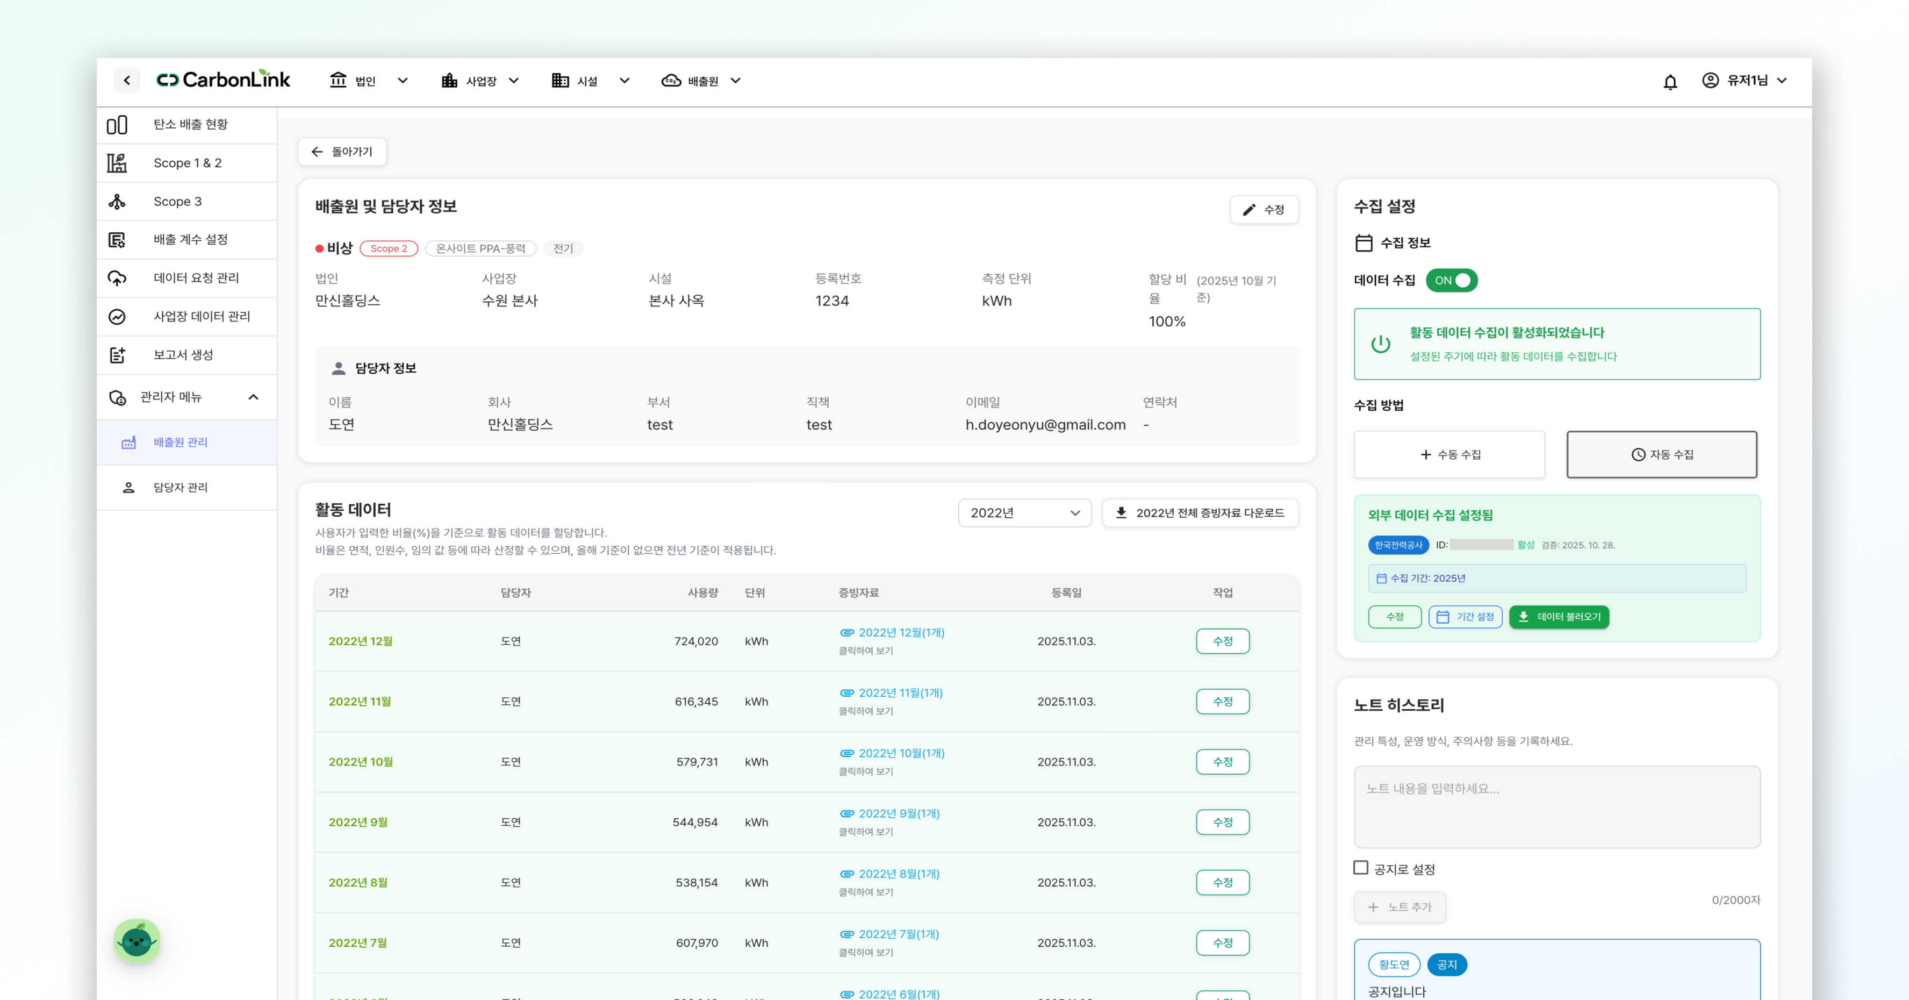Viewport: 1909px width, 1000px height.
Task: Click the 한국전력공사 badge
Action: [x=1398, y=545]
